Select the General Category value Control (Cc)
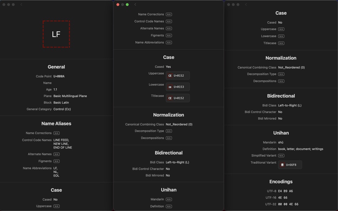This screenshot has height=211, width=338. 62,109
